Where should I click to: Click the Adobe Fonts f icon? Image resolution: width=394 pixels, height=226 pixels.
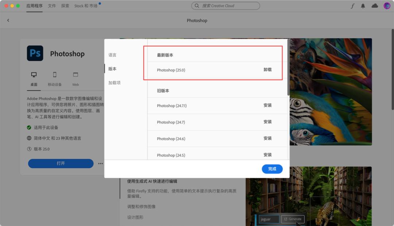tap(352, 5)
